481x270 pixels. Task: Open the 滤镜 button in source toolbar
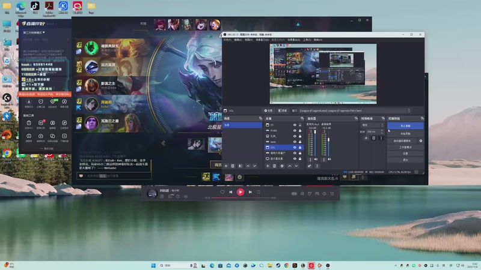283,110
